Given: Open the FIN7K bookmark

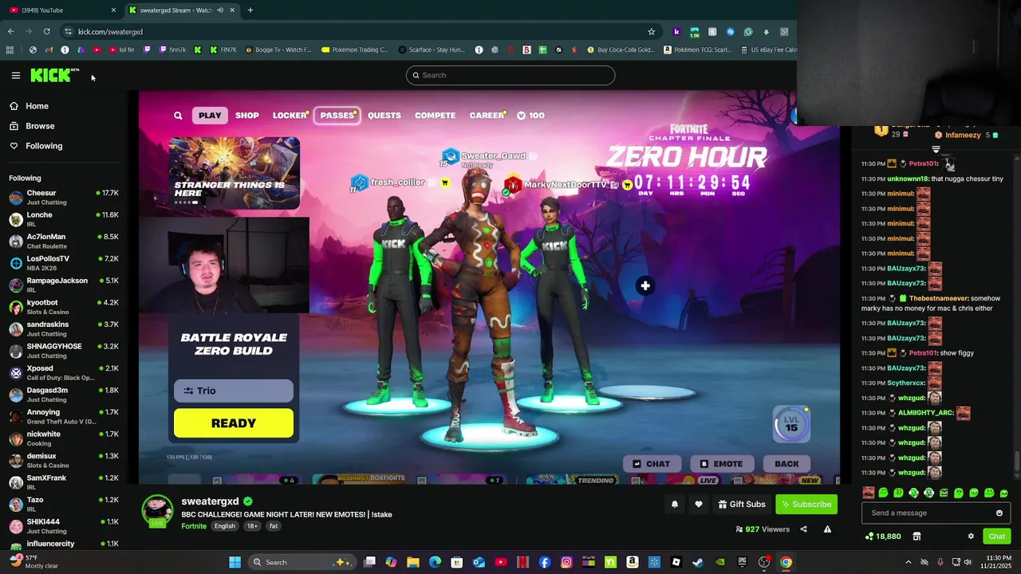Looking at the screenshot, I should tap(223, 49).
